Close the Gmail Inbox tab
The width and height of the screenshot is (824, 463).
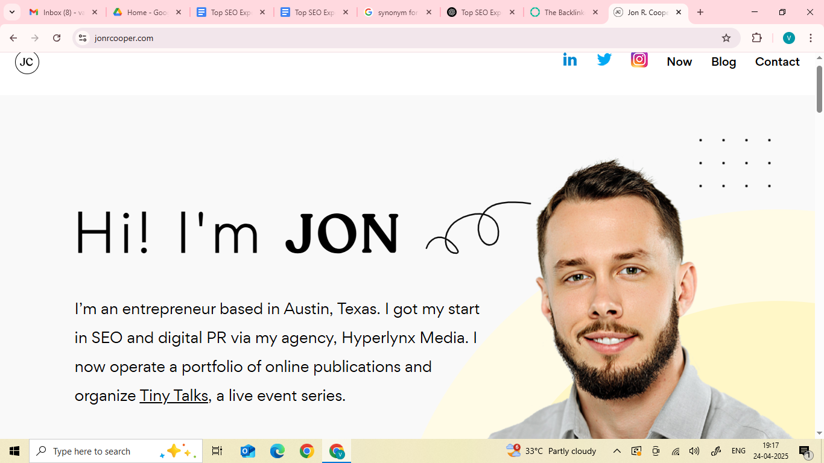(95, 12)
